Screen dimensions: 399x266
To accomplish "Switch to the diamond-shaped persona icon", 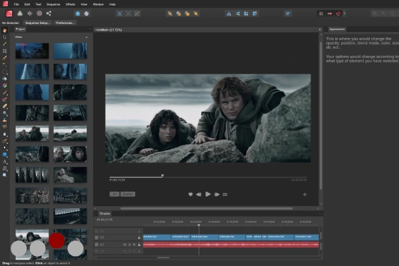I will (x=30, y=13).
